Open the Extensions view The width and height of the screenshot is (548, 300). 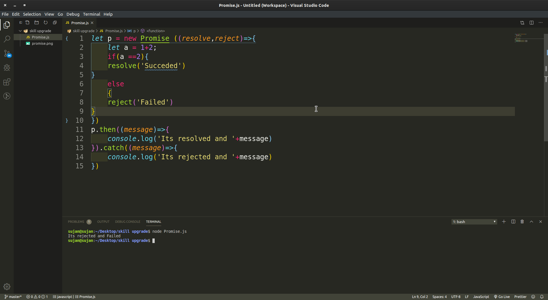(x=7, y=82)
